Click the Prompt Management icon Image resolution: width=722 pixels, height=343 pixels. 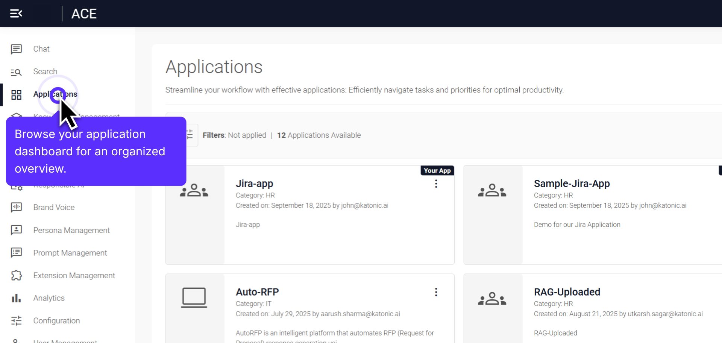pos(16,253)
